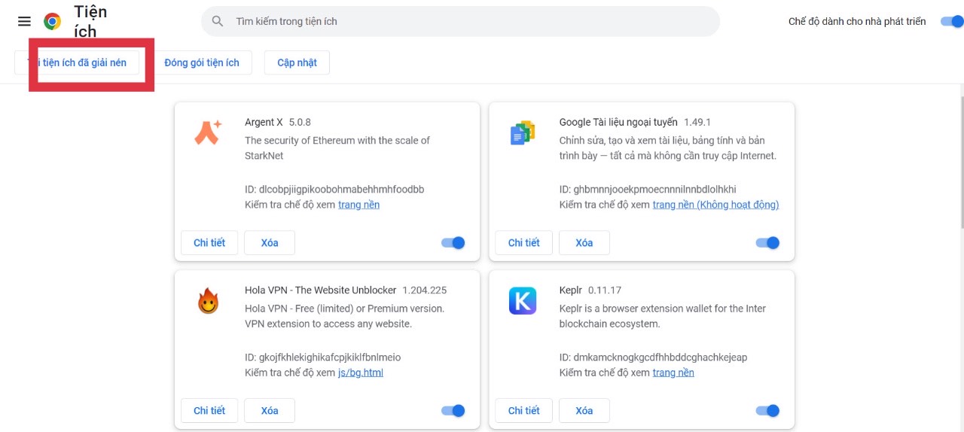Turn off the Hola VPN extension

tap(453, 410)
